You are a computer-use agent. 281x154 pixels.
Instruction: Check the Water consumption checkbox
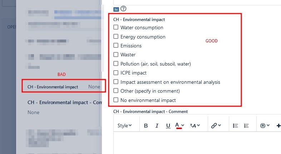(x=116, y=27)
